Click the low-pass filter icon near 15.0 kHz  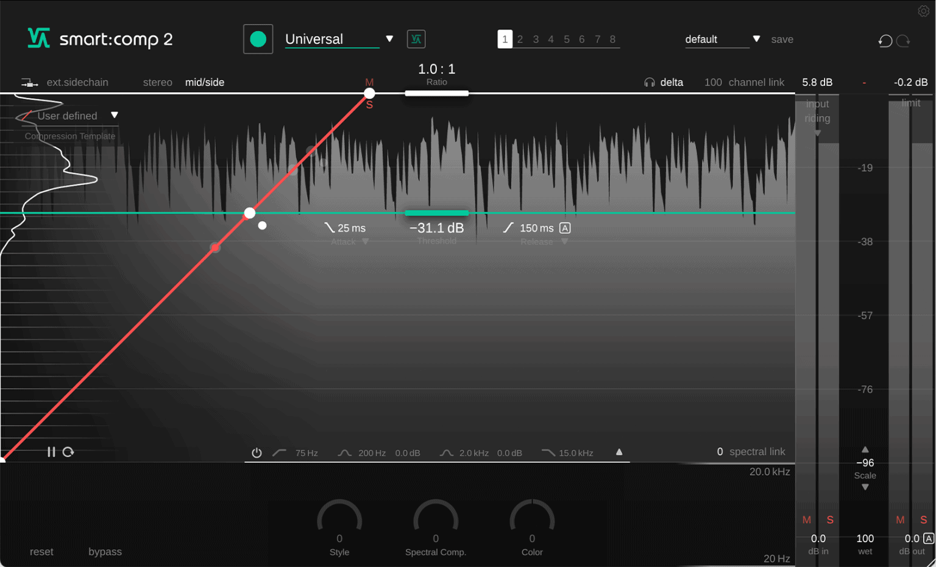click(547, 453)
